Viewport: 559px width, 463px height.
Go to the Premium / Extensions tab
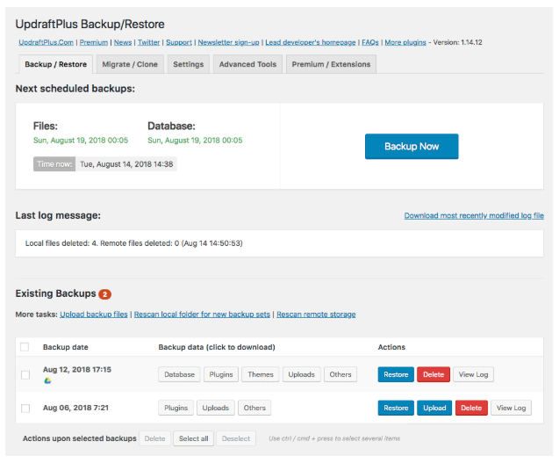[331, 64]
